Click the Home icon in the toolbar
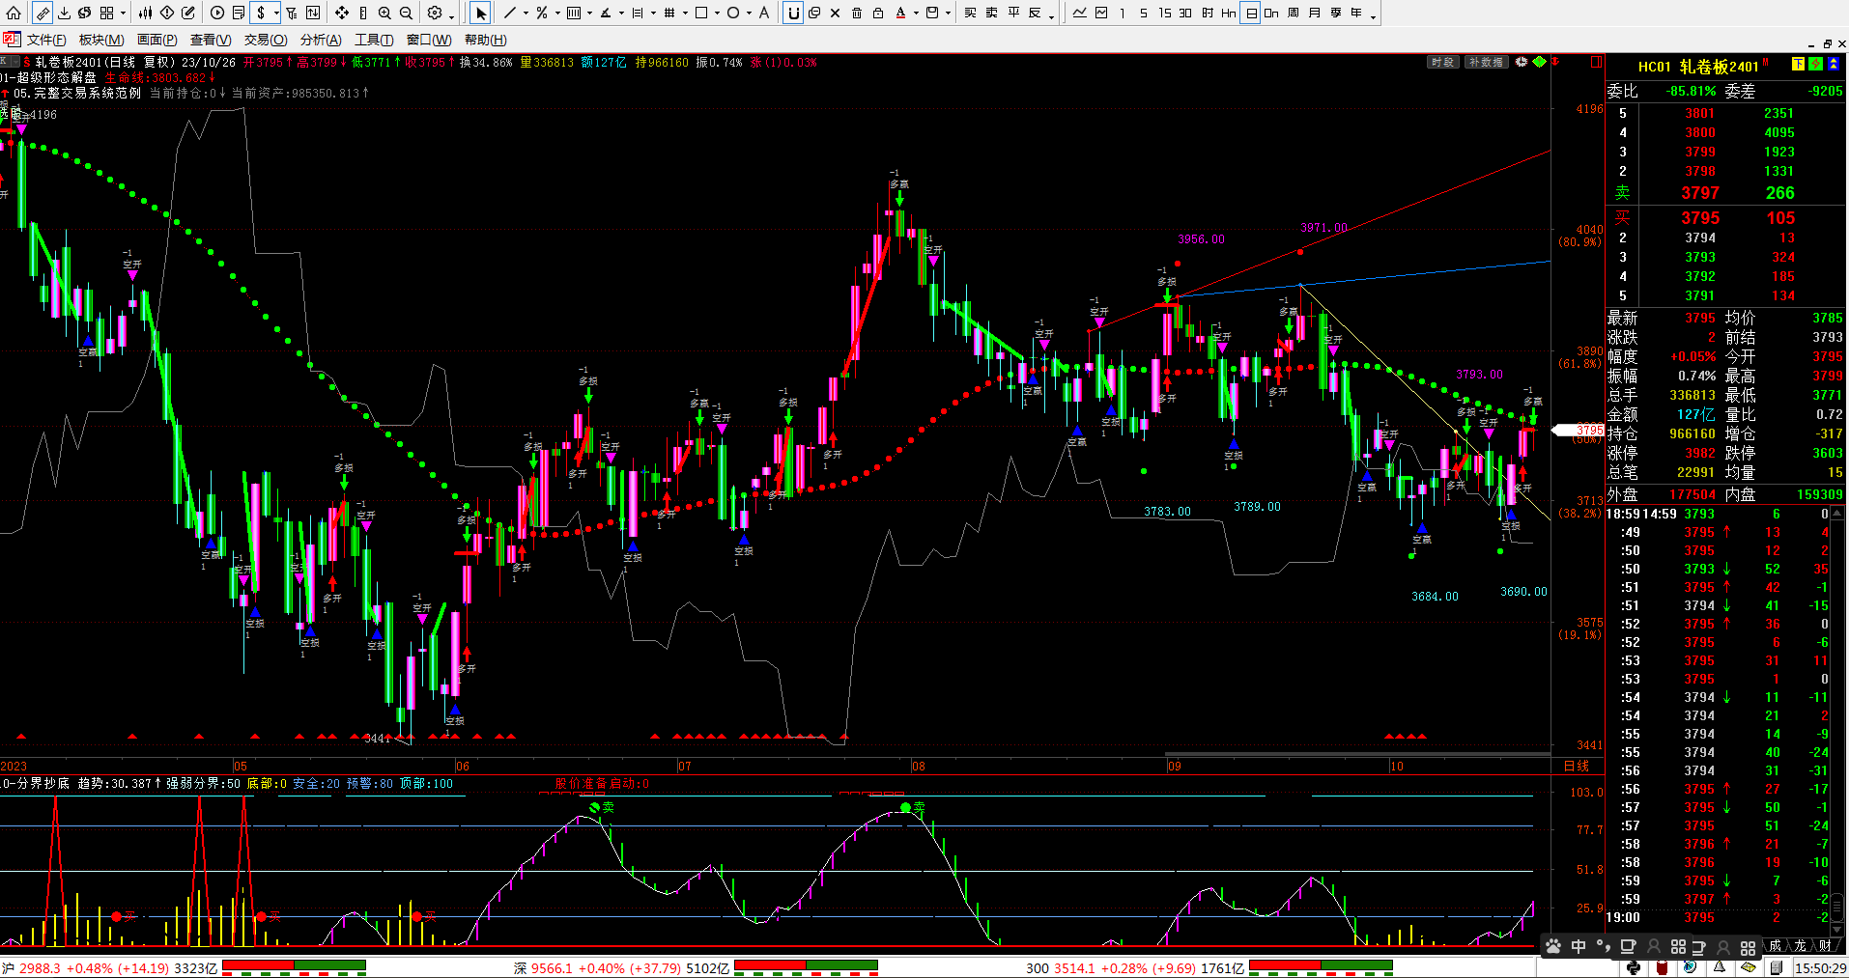 pyautogui.click(x=14, y=13)
